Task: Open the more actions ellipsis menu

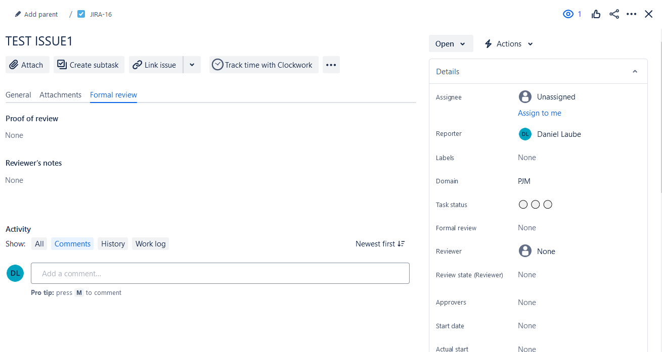Action: point(631,14)
